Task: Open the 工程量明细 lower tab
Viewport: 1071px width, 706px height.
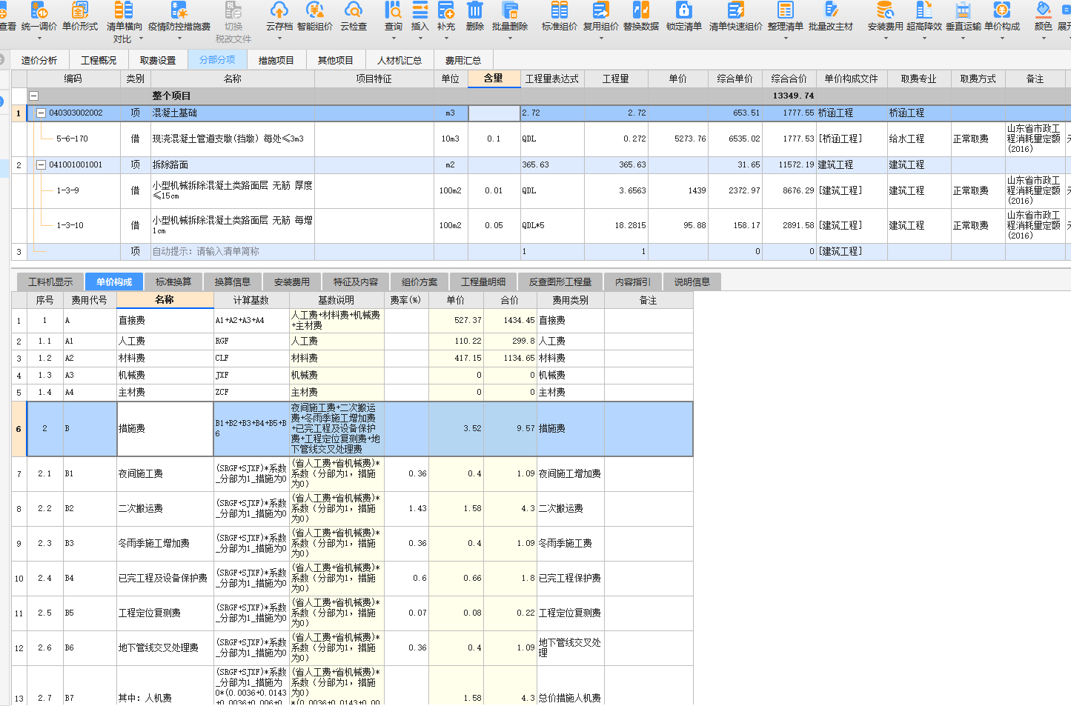Action: (483, 282)
